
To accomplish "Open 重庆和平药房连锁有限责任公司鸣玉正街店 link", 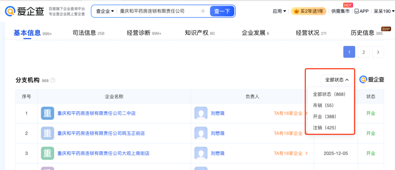I will pyautogui.click(x=101, y=133).
